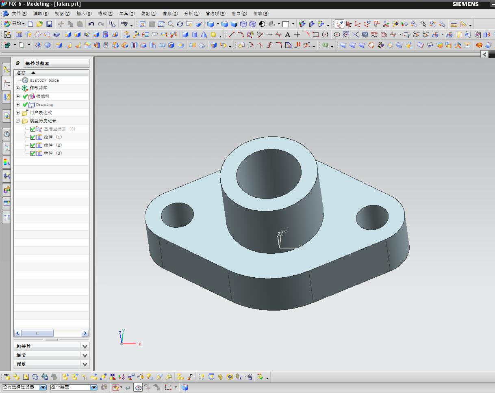Select the Rotate view icon

coord(180,24)
